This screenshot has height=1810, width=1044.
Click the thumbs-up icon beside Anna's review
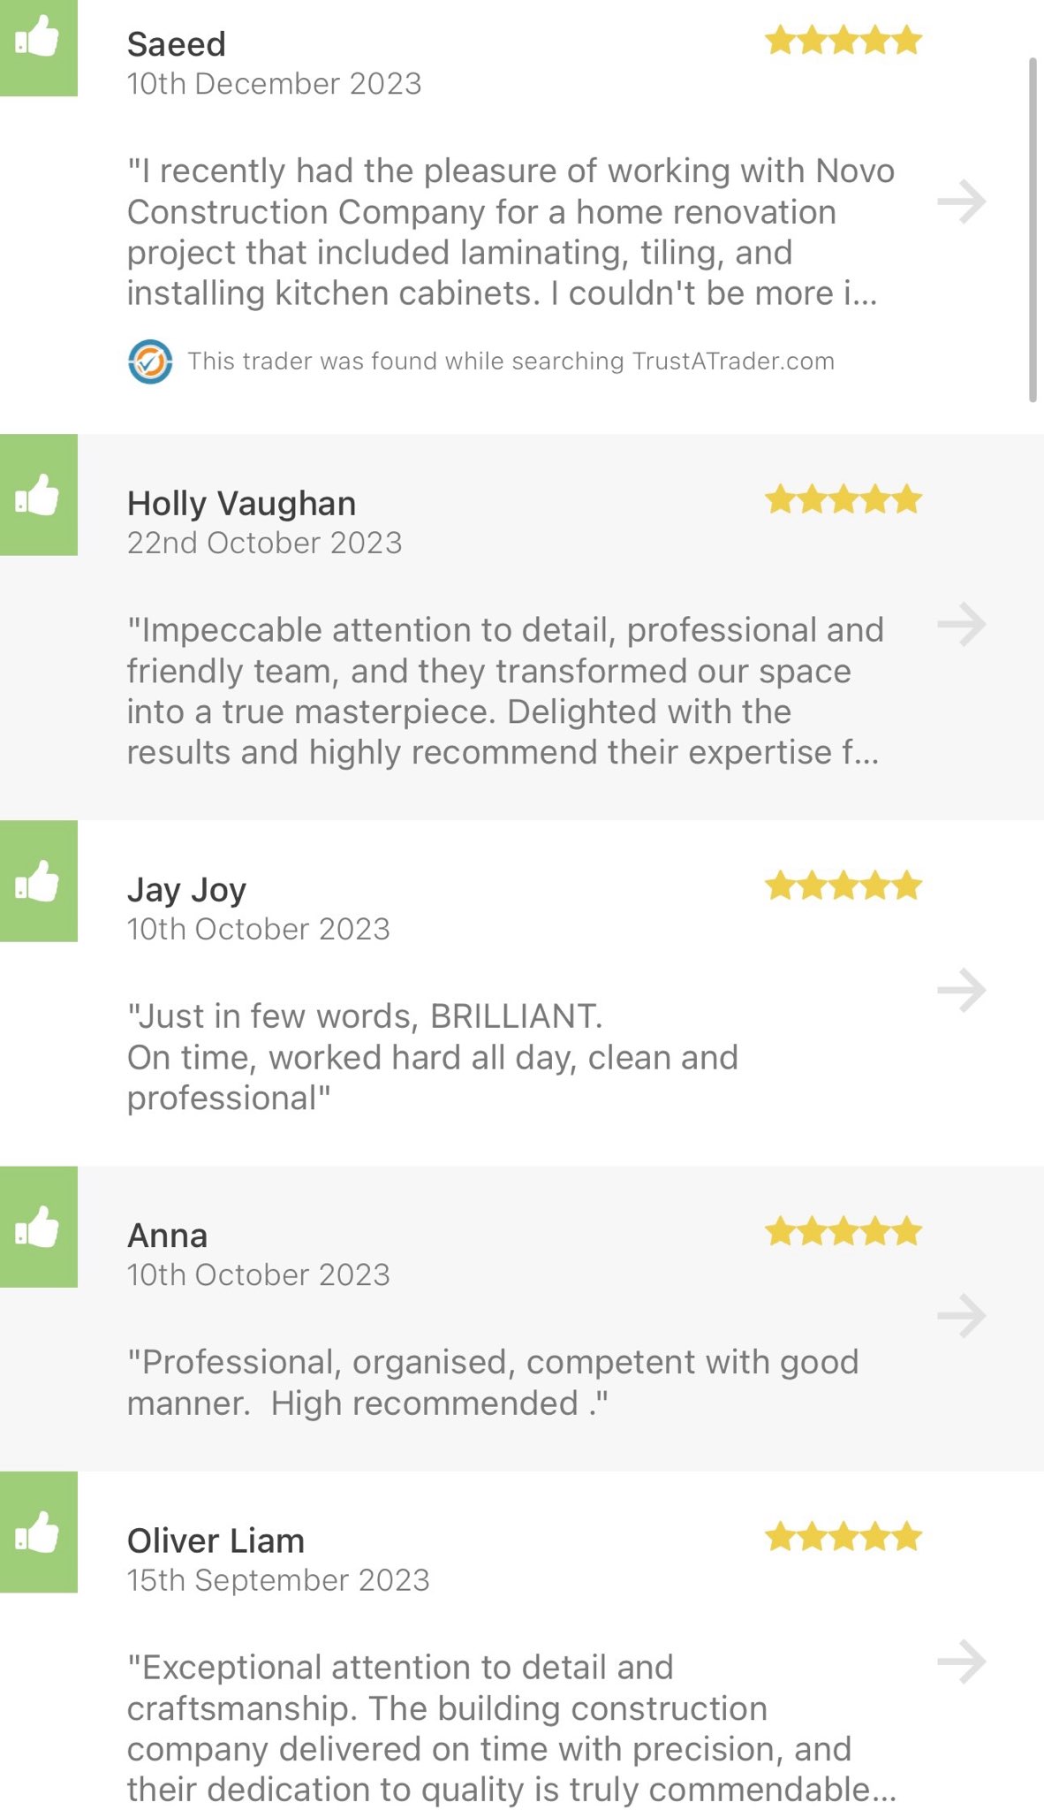tap(38, 1227)
